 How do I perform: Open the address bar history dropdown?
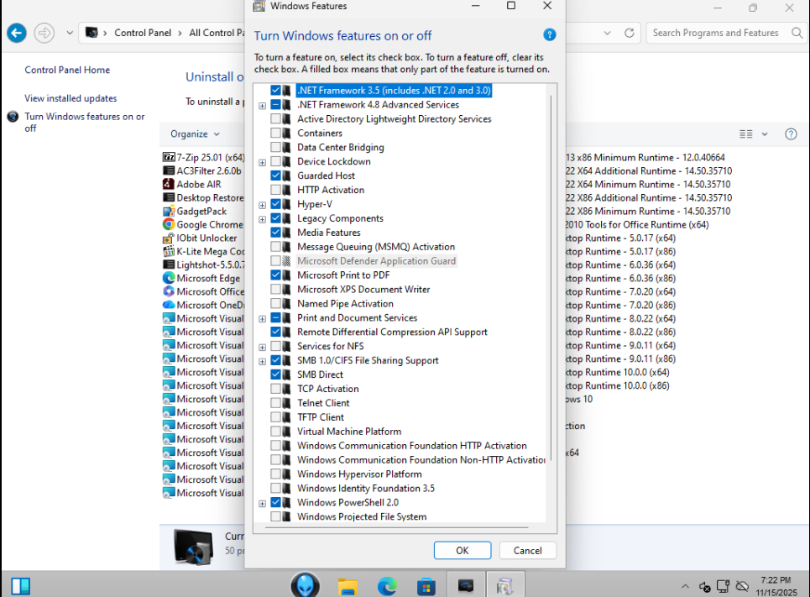608,33
